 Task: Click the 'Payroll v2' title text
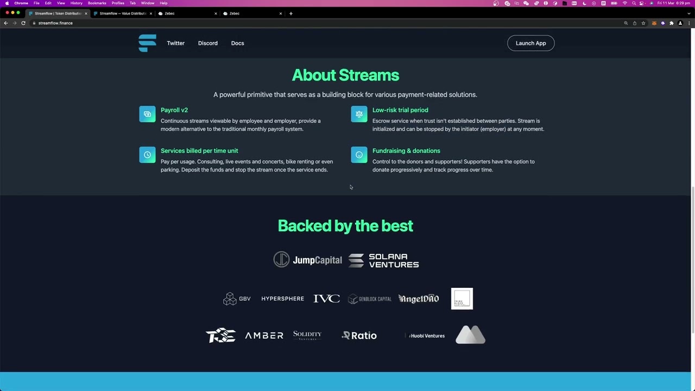(x=174, y=110)
